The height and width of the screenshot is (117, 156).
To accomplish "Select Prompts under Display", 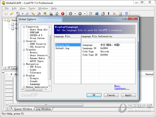I will 34,79.
